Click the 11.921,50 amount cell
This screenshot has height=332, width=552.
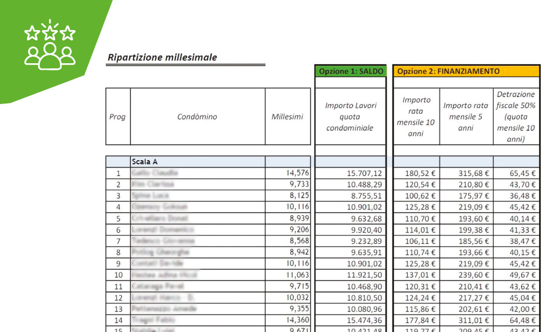click(x=364, y=275)
